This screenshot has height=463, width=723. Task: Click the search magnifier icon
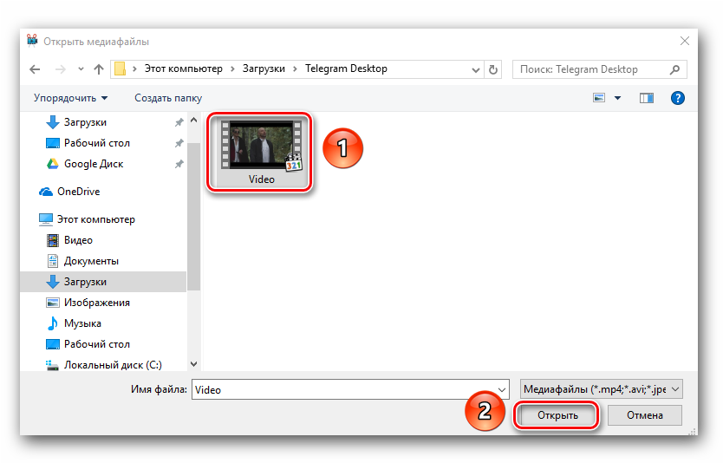click(x=674, y=69)
